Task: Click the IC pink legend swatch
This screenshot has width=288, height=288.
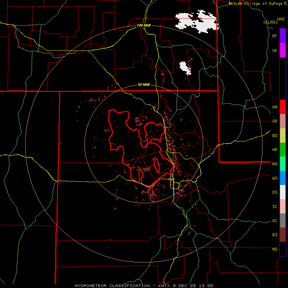Action: tap(283, 206)
